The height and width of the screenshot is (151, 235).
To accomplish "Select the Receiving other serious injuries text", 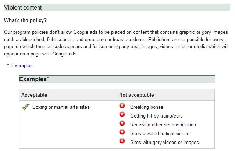I will [163, 125].
